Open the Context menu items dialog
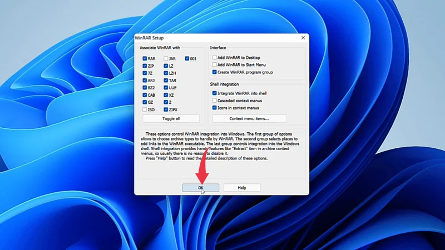The height and width of the screenshot is (250, 445). [x=249, y=118]
